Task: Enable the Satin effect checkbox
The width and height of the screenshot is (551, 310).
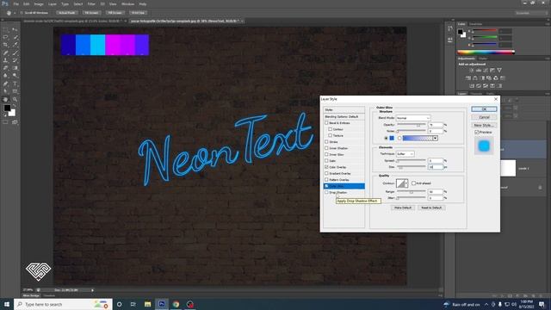Action: click(x=326, y=161)
